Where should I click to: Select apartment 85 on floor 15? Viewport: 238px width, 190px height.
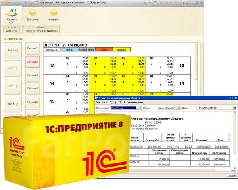click(159, 66)
